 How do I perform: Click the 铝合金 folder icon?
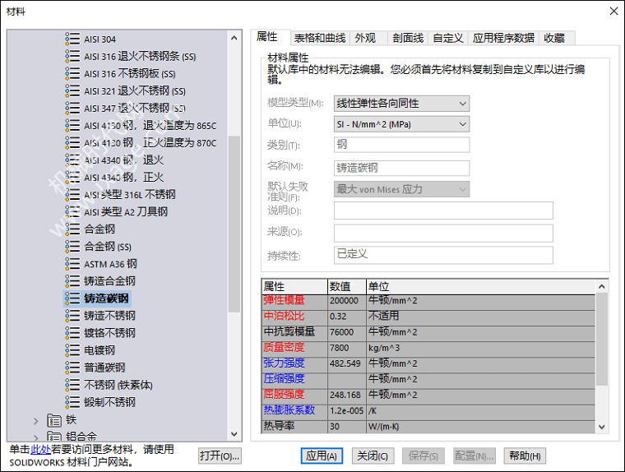(x=54, y=436)
